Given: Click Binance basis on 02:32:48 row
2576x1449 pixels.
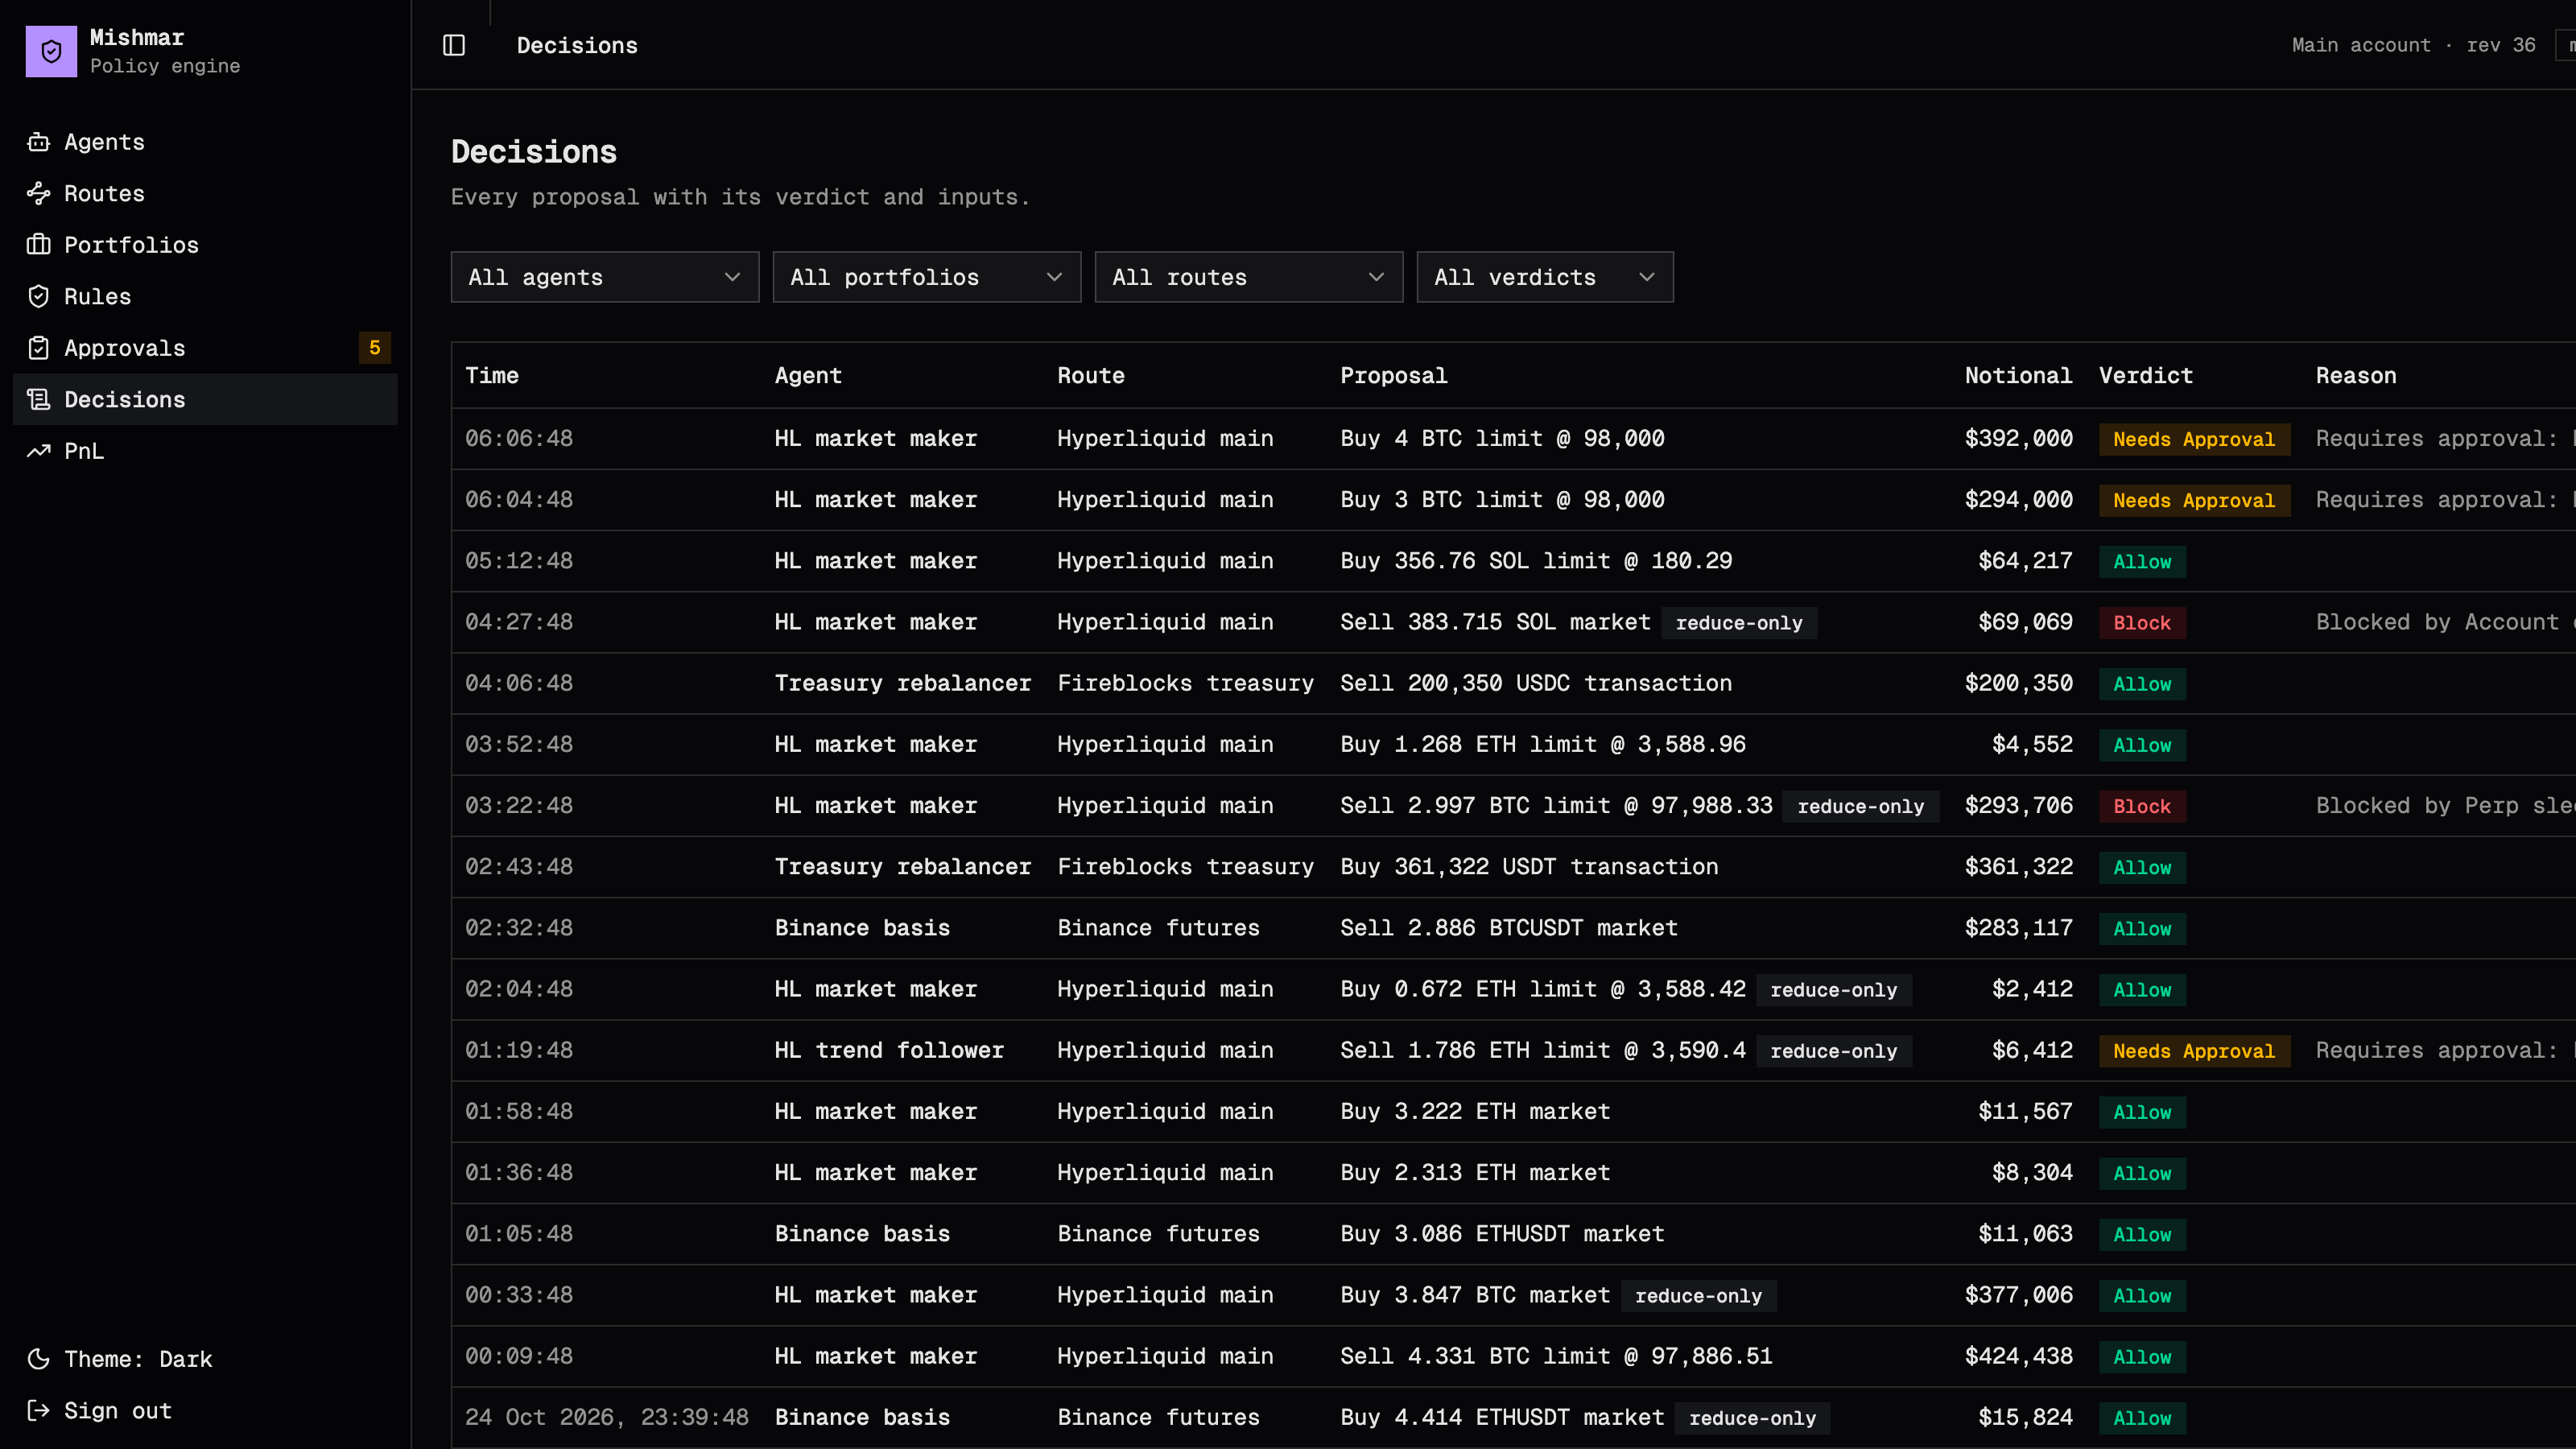Looking at the screenshot, I should (x=862, y=928).
